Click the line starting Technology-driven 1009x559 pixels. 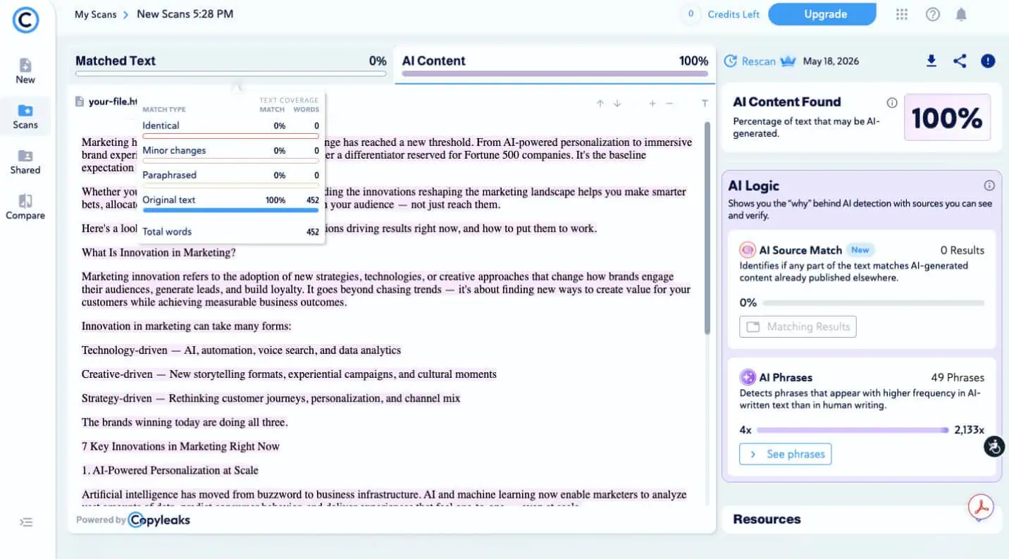point(241,350)
